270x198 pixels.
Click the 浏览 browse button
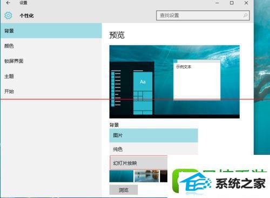124,190
